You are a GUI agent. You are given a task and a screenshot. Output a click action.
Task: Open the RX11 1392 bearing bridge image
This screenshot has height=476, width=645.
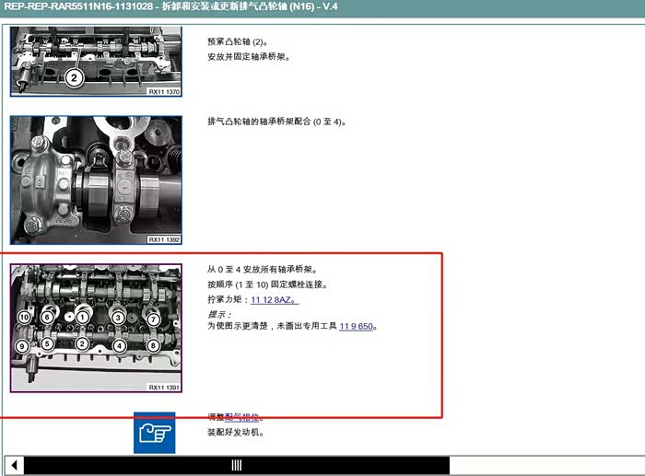pos(96,180)
